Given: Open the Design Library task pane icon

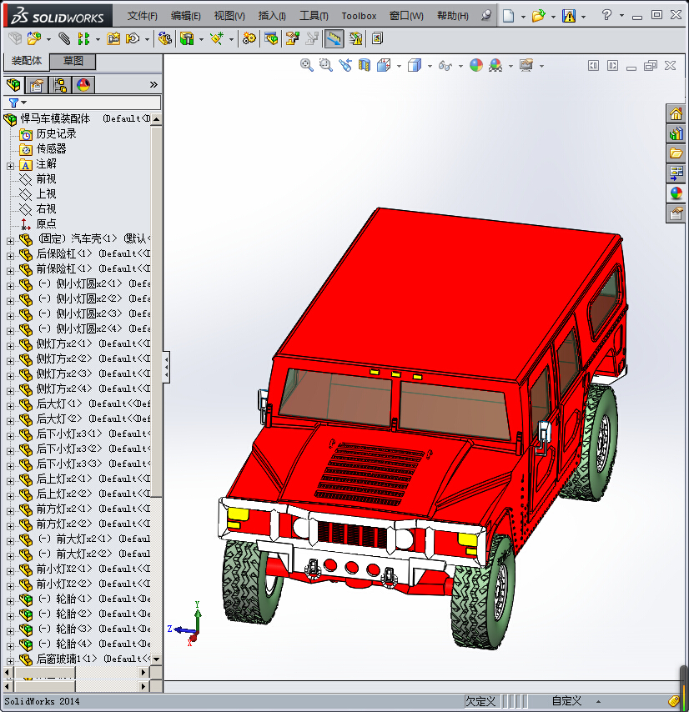Looking at the screenshot, I should point(676,133).
